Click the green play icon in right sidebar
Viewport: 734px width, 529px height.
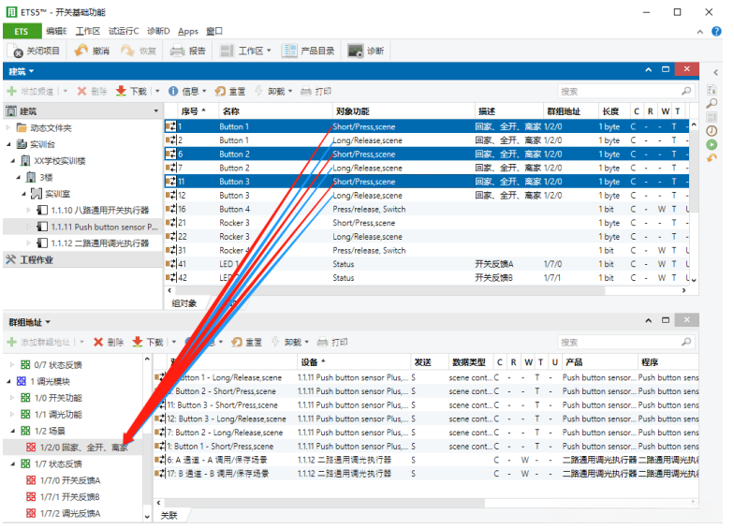click(712, 144)
